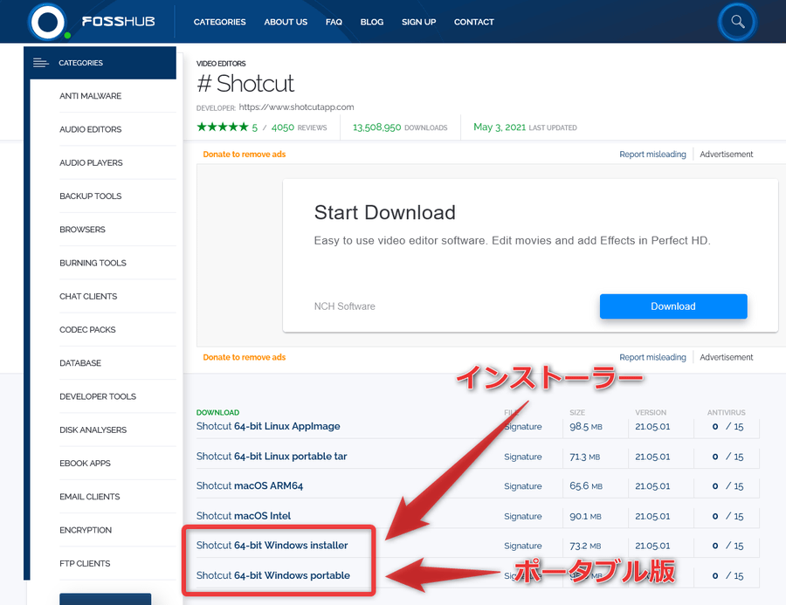Click Report misleading above the ad

[x=652, y=155]
